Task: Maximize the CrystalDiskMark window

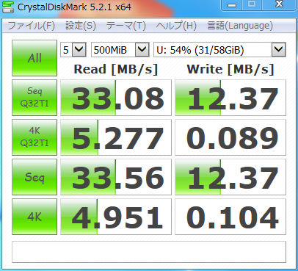Action: [x=252, y=5]
